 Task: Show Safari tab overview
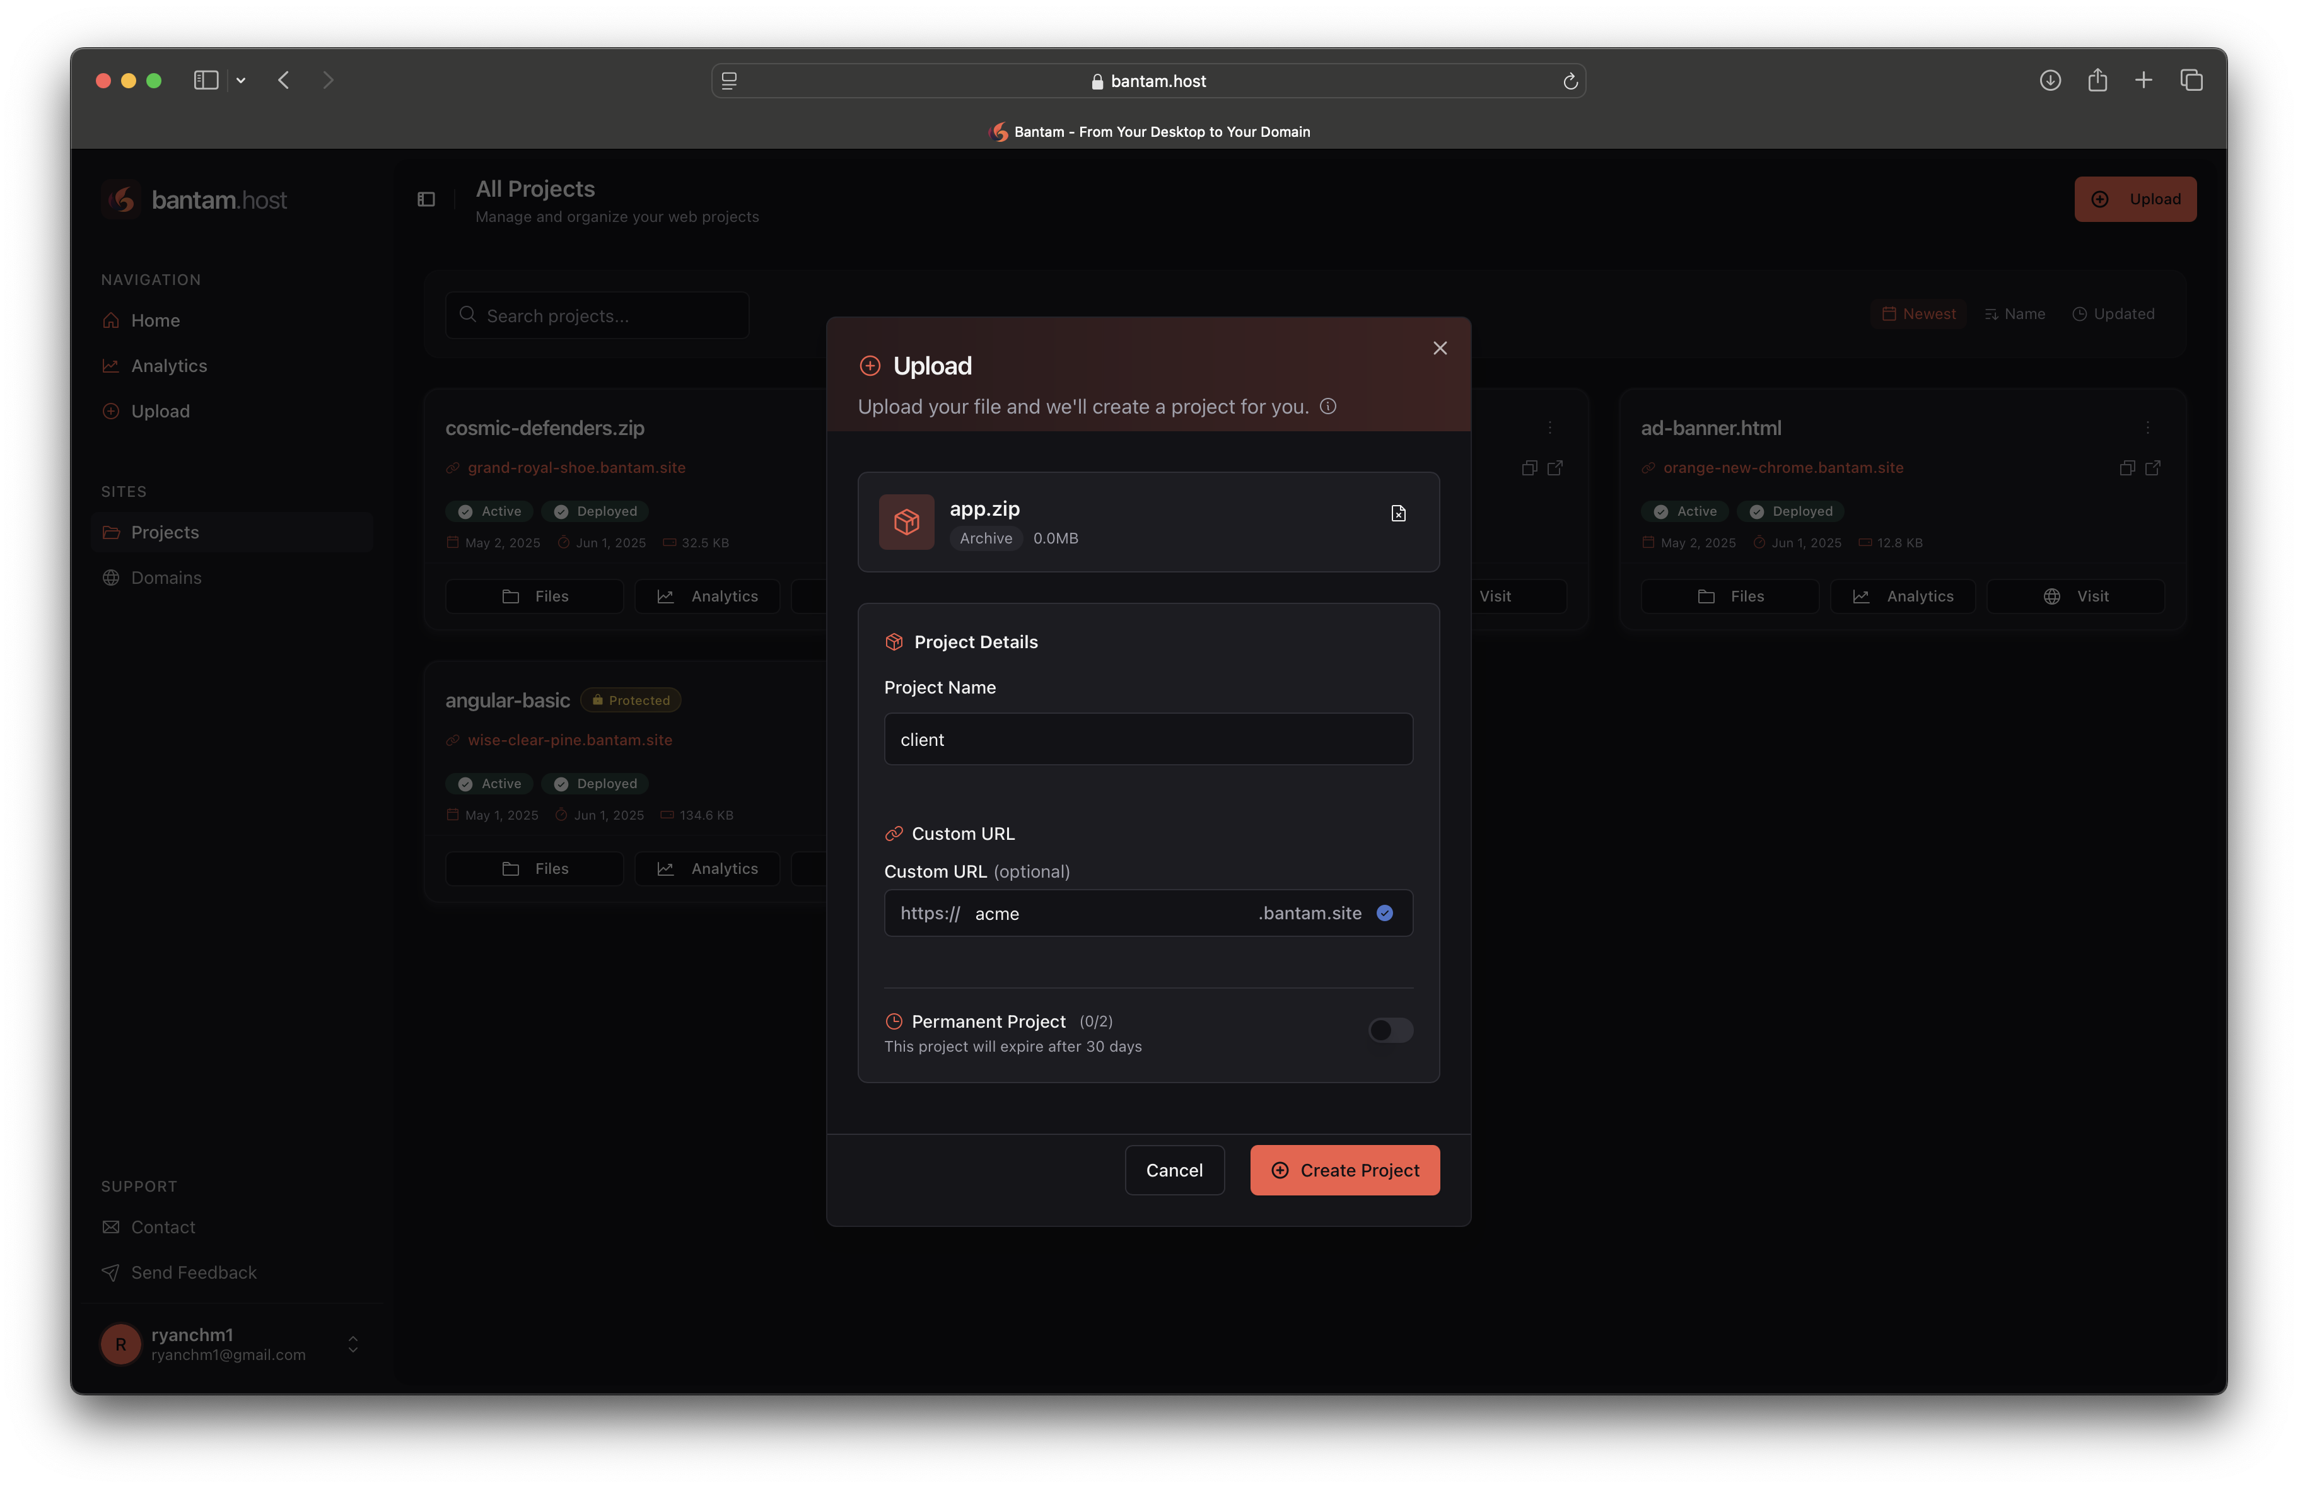point(2191,80)
